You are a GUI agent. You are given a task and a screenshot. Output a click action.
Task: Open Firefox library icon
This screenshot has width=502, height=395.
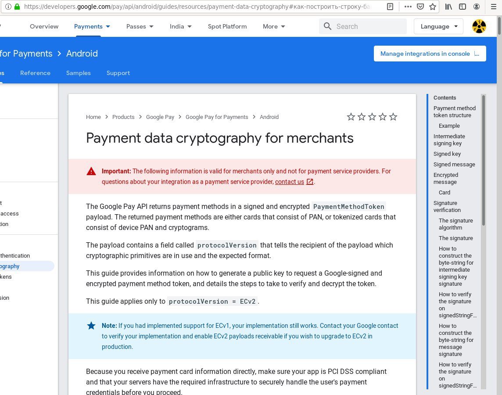tap(448, 7)
